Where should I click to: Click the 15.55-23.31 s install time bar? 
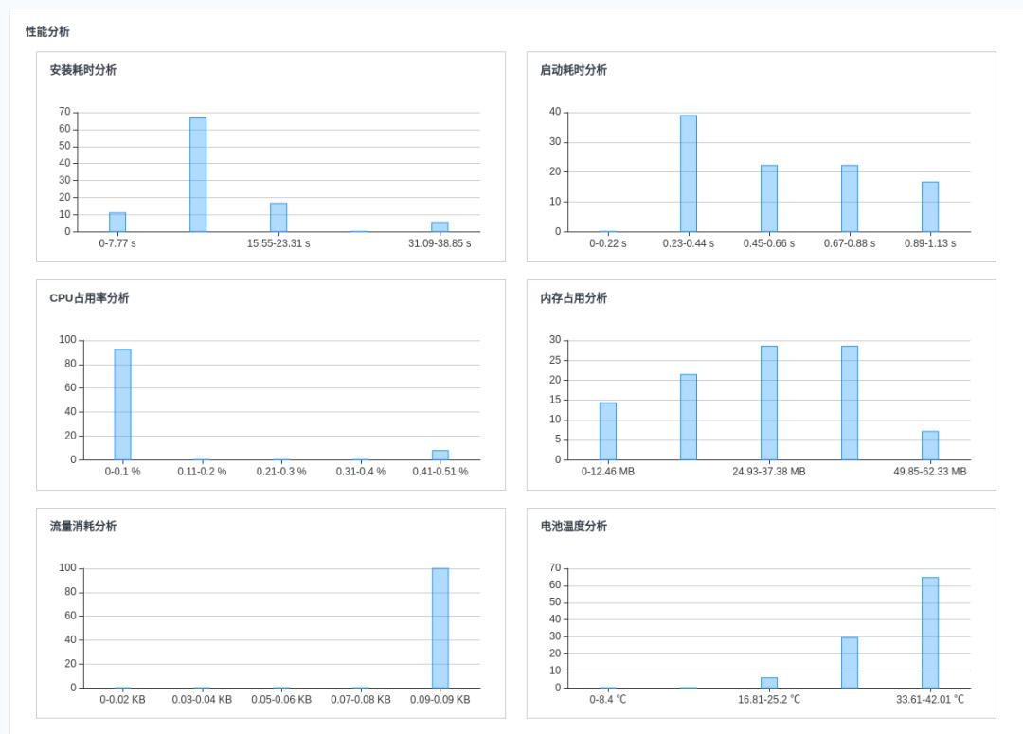coord(278,217)
